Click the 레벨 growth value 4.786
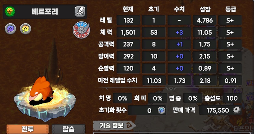The image size is (254, 134). pyautogui.click(x=205, y=20)
